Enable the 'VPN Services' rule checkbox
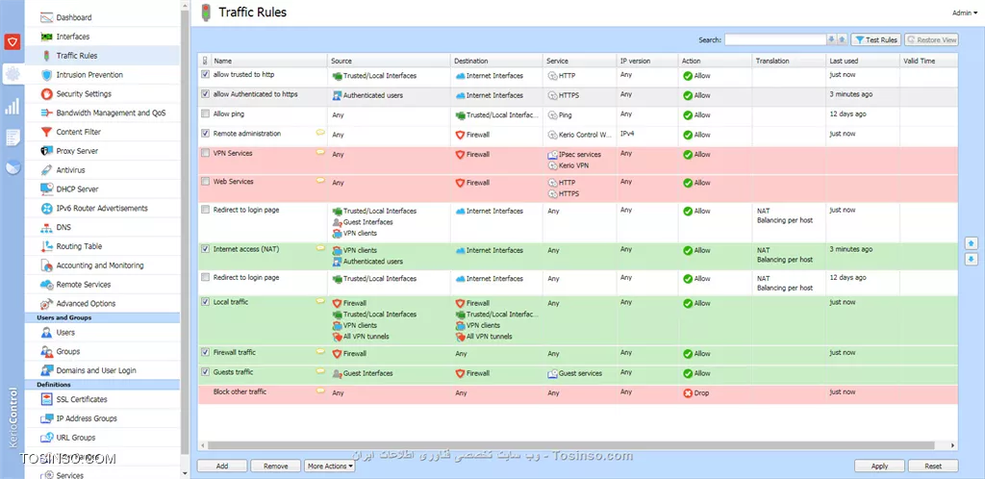This screenshot has width=985, height=479. (205, 153)
